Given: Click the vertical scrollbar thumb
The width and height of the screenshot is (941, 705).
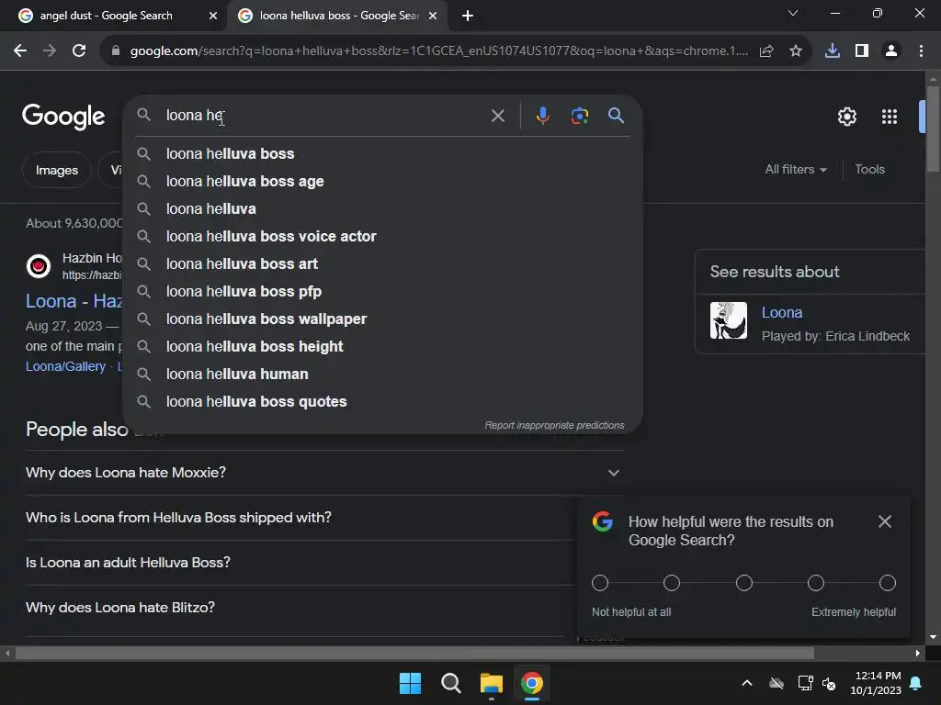Looking at the screenshot, I should click(x=933, y=129).
